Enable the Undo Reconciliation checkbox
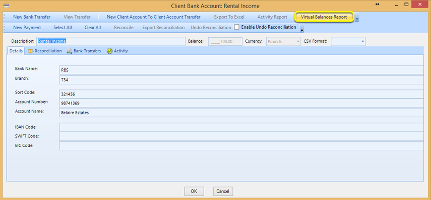Image resolution: width=431 pixels, height=200 pixels. point(236,27)
